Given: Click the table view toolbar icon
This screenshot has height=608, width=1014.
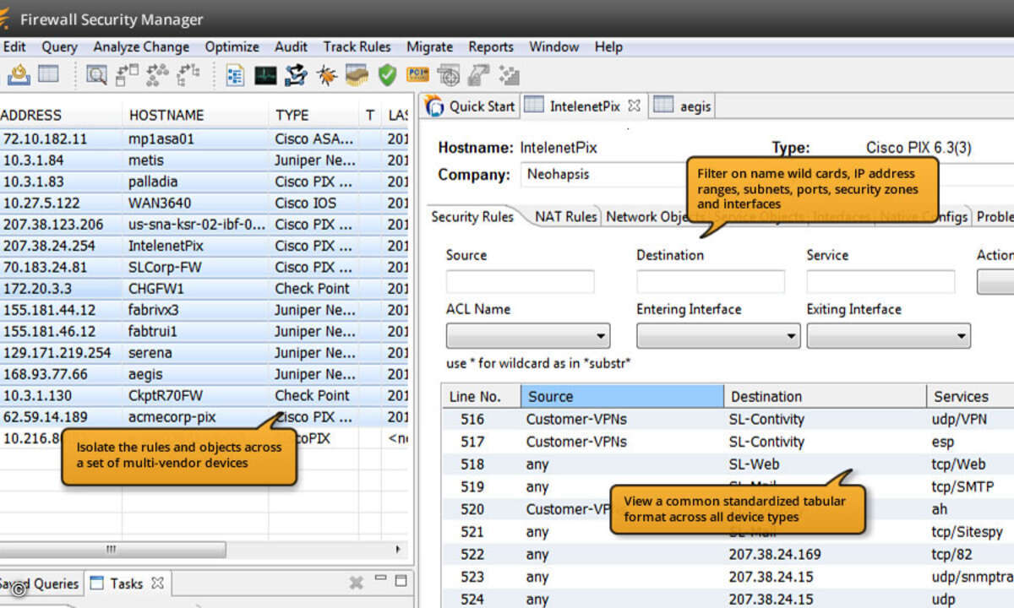Looking at the screenshot, I should [x=49, y=75].
